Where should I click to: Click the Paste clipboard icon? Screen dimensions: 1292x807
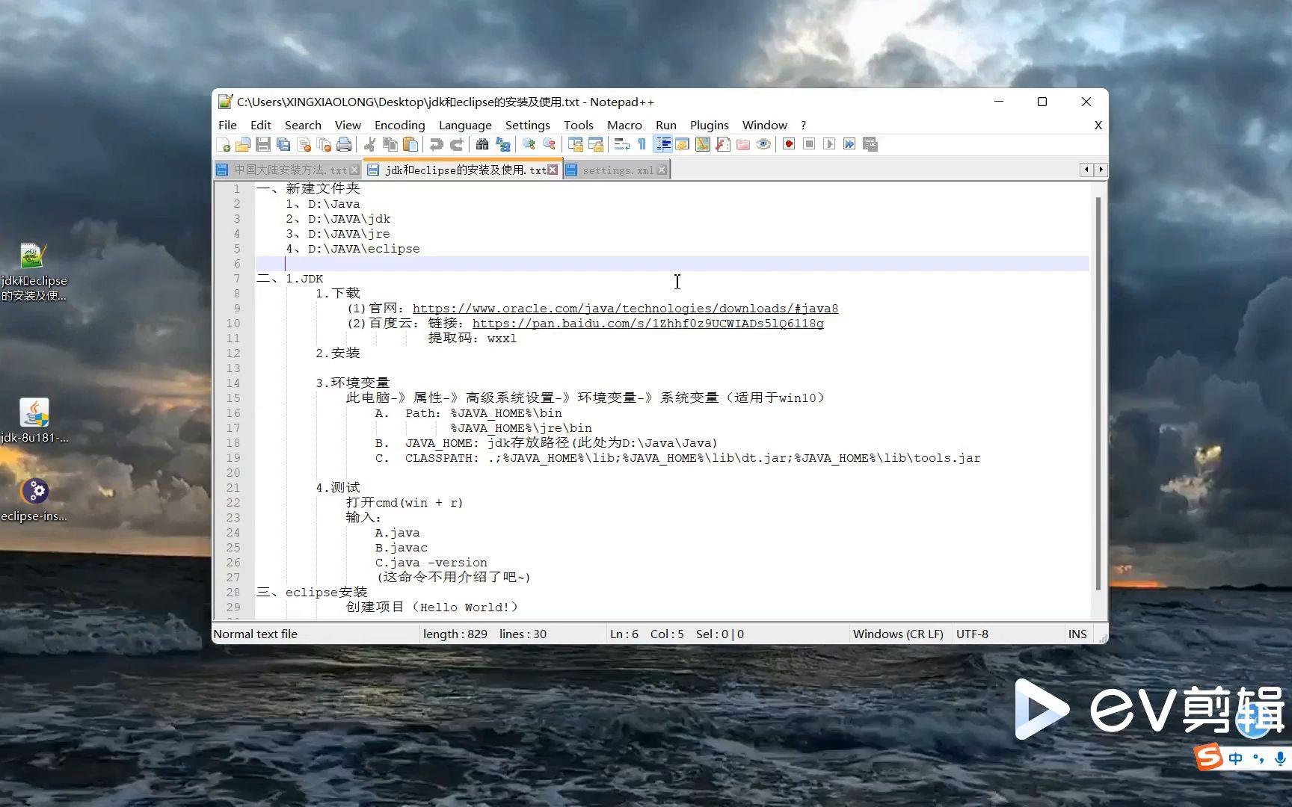pyautogui.click(x=410, y=144)
